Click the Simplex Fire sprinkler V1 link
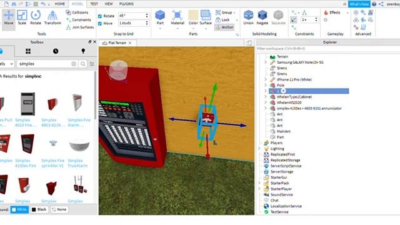400x225 pixels. 52,163
